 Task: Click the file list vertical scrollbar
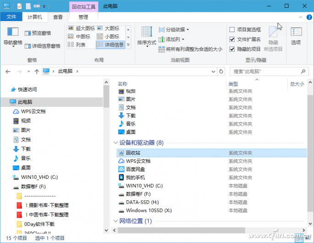pos(310,153)
